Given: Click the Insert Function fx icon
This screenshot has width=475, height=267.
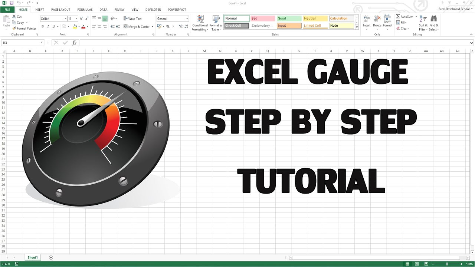Looking at the screenshot, I should [74, 43].
